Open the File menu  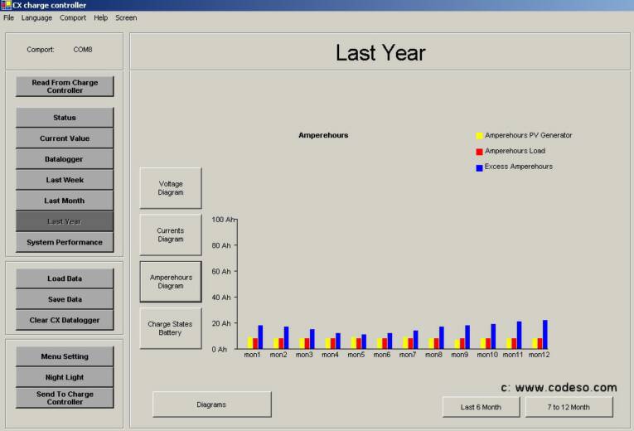tap(8, 17)
